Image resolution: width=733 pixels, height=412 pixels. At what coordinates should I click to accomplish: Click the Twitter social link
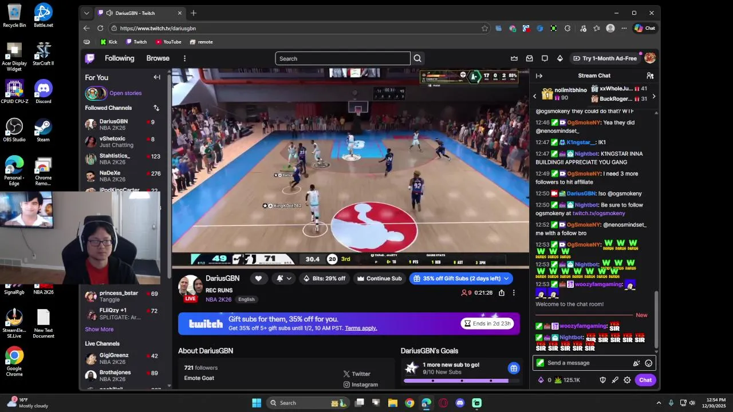pyautogui.click(x=357, y=374)
